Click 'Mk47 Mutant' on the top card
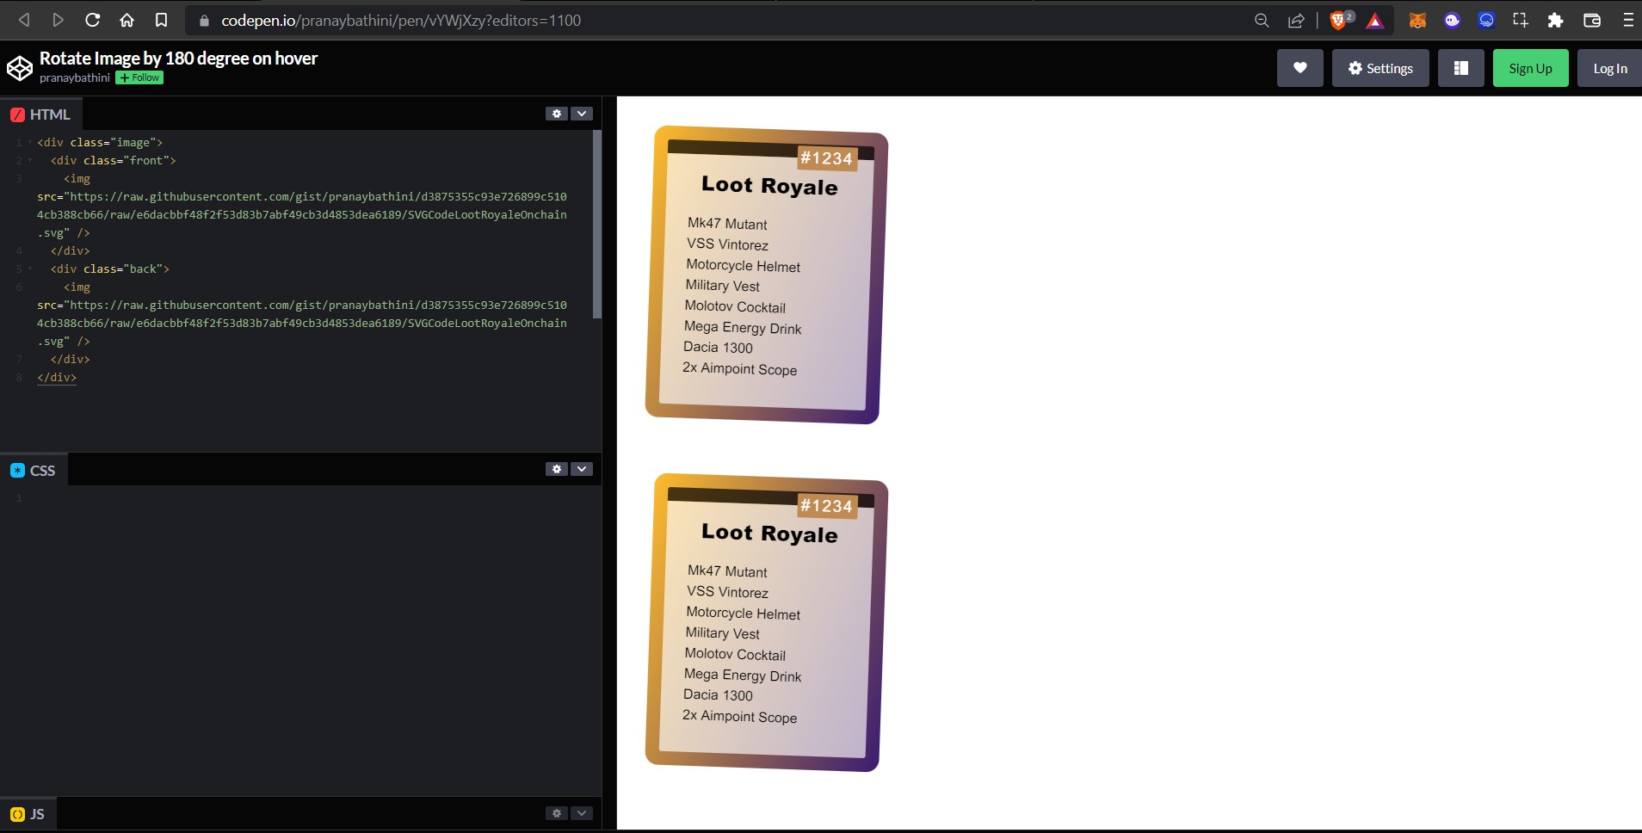The width and height of the screenshot is (1642, 833). click(x=727, y=224)
